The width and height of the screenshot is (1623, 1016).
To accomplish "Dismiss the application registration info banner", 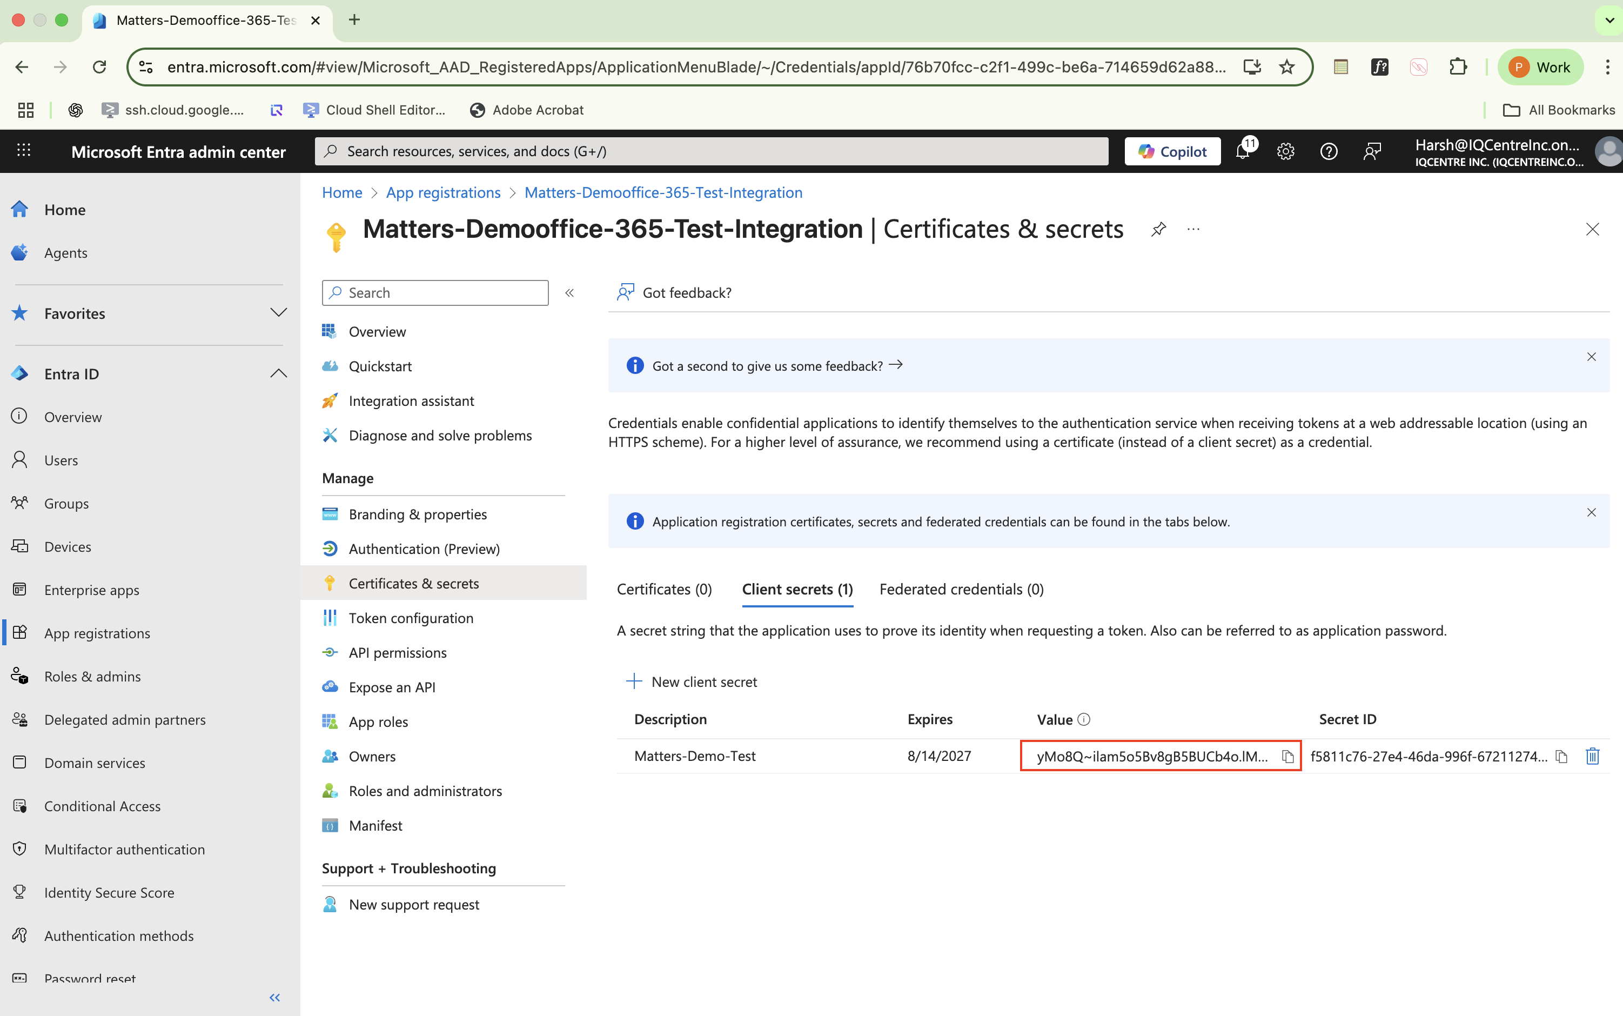I will pos(1591,513).
